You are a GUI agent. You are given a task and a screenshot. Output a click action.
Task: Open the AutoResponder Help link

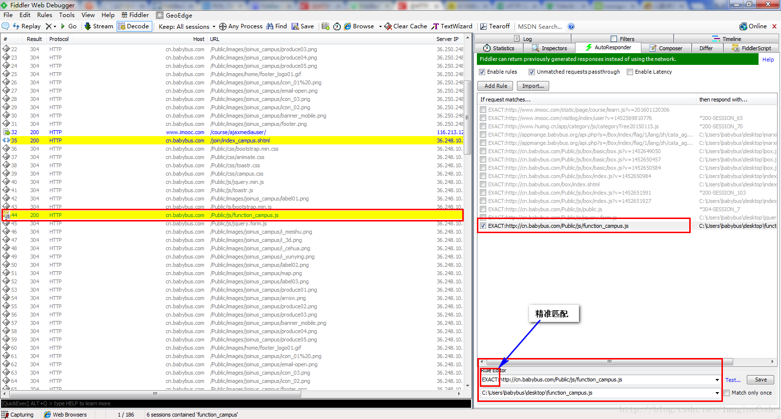[x=768, y=60]
